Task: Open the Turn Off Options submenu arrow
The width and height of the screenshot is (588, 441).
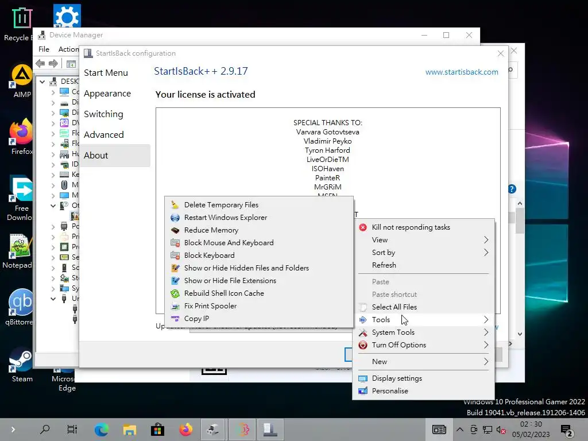Action: coord(486,345)
